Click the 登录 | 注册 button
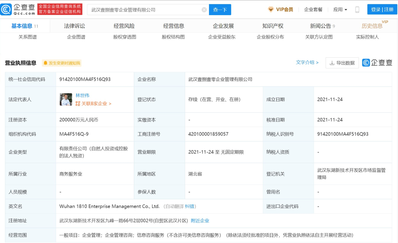This screenshot has width=398, height=243. 382,10
